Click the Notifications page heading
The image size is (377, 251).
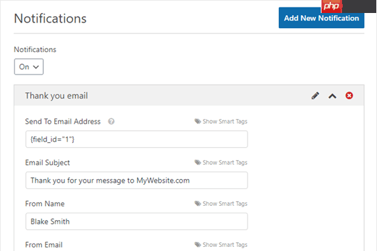tap(50, 18)
